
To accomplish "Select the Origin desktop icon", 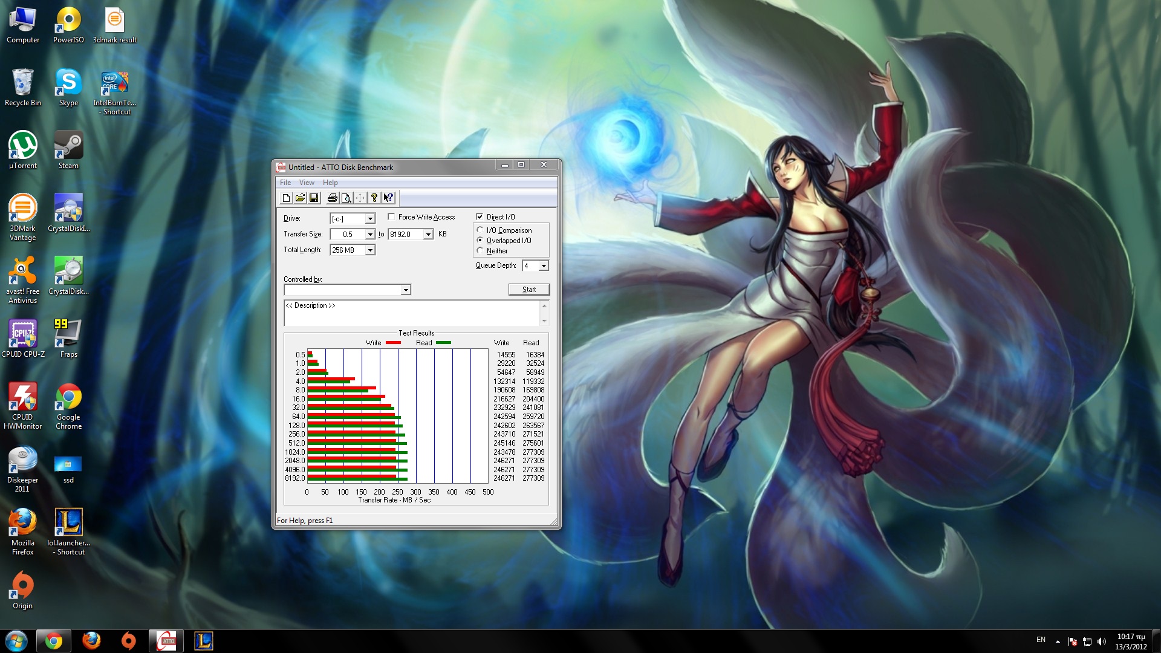I will pos(23,590).
